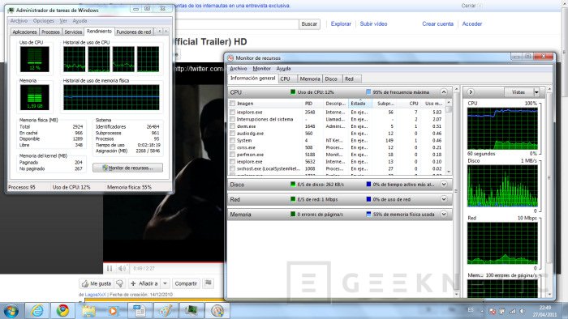568x319 pixels.
Task: Open Opciones menu in Task Manager
Action: click(x=44, y=21)
